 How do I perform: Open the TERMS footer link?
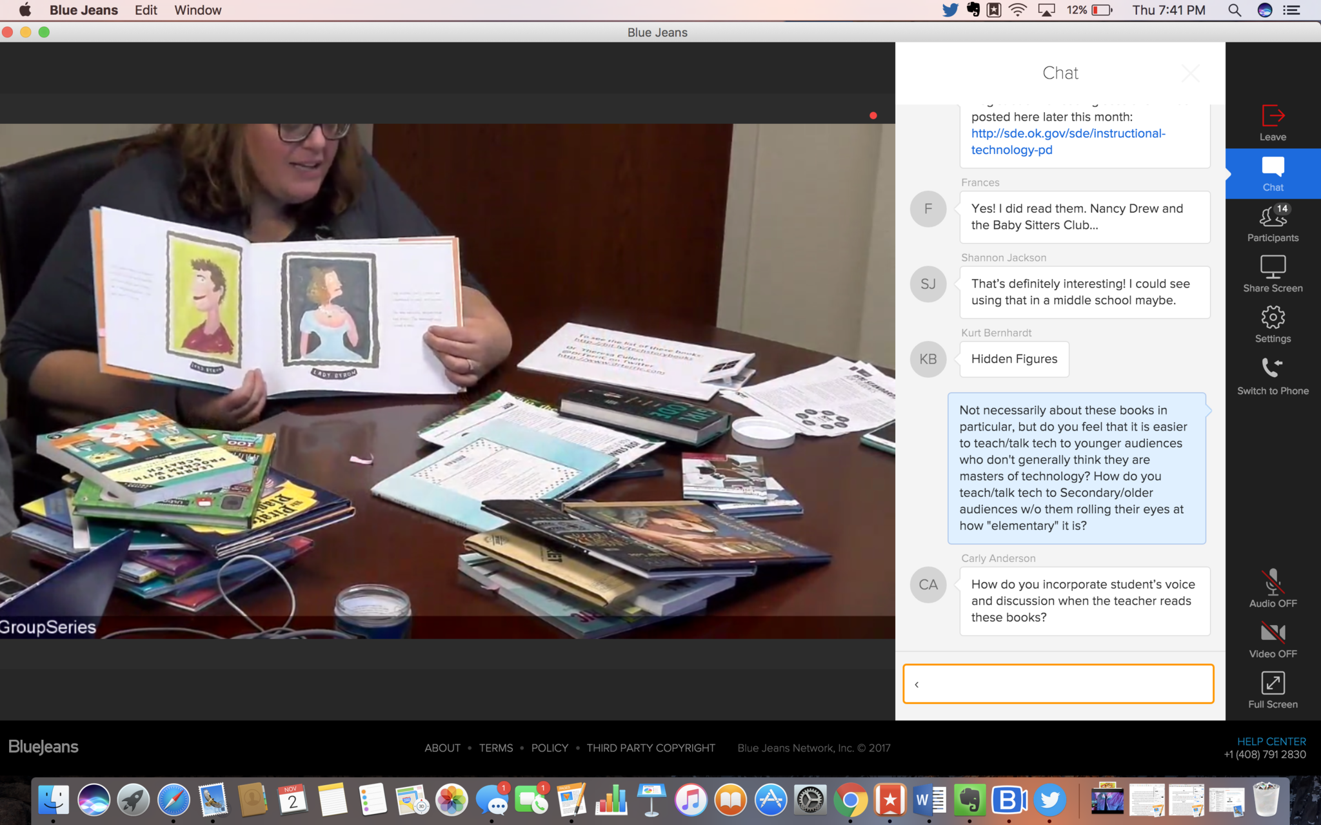tap(495, 748)
